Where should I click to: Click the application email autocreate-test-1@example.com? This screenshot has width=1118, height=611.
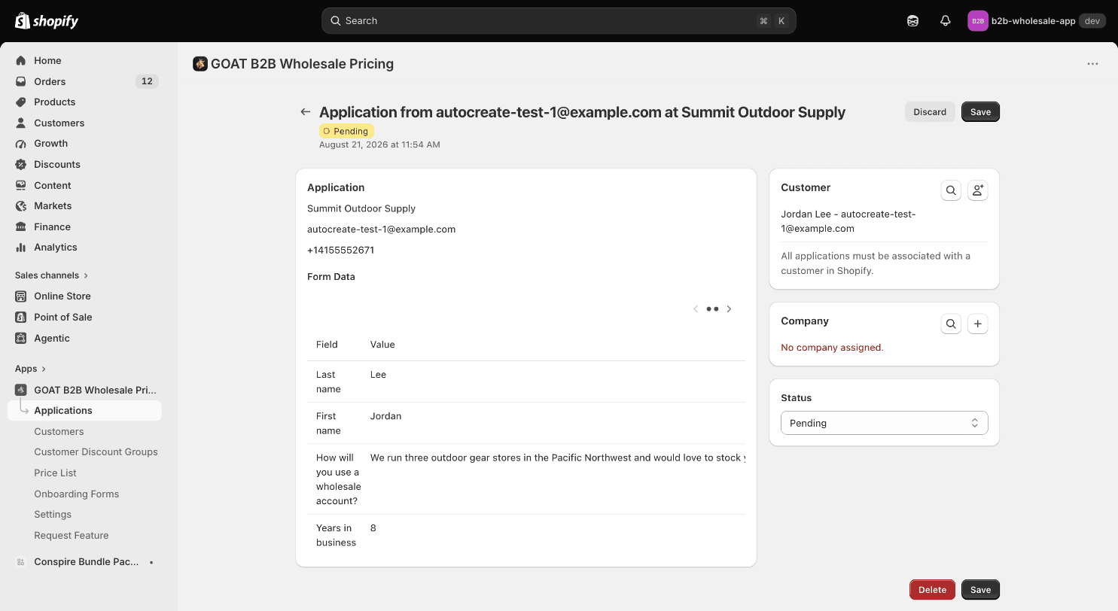coord(381,229)
